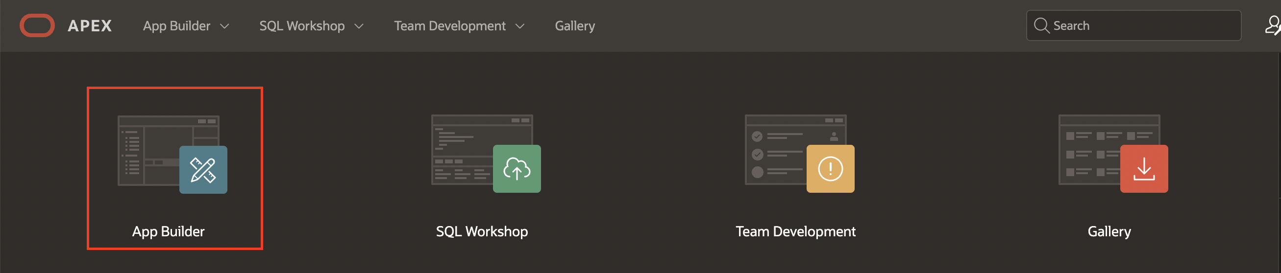Open the SQL Workshop cloud upload icon

517,169
